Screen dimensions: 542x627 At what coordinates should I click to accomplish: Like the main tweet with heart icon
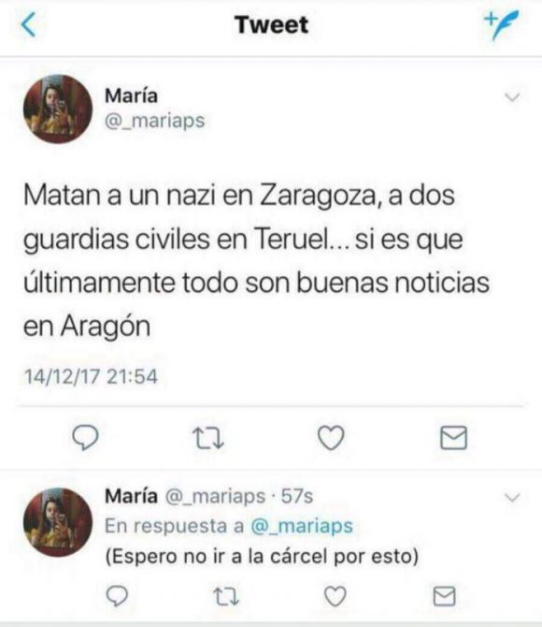tap(331, 437)
